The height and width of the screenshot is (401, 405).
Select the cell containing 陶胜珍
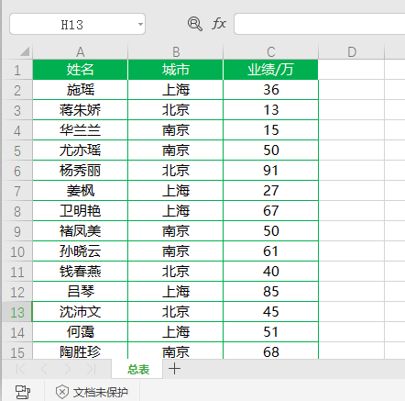click(x=81, y=351)
